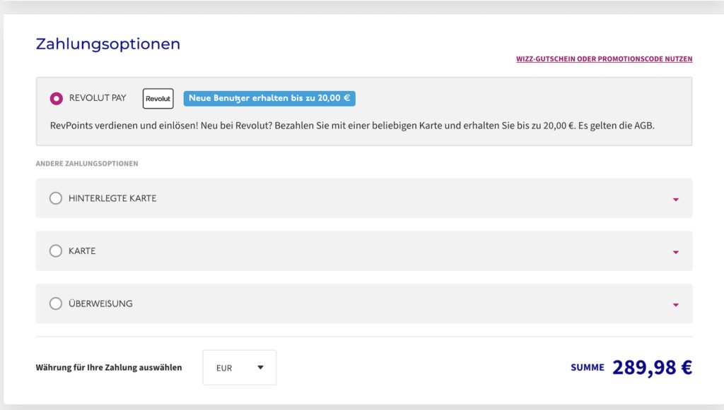Image resolution: width=724 pixels, height=410 pixels.
Task: Click the HINTERLEGTE KARTE label text
Action: pyautogui.click(x=112, y=198)
